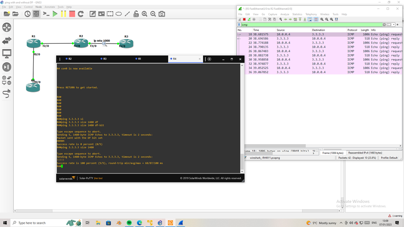Viewport: 404px width, 227px height.
Task: Open GNS3 Node menu
Action: tap(38, 7)
